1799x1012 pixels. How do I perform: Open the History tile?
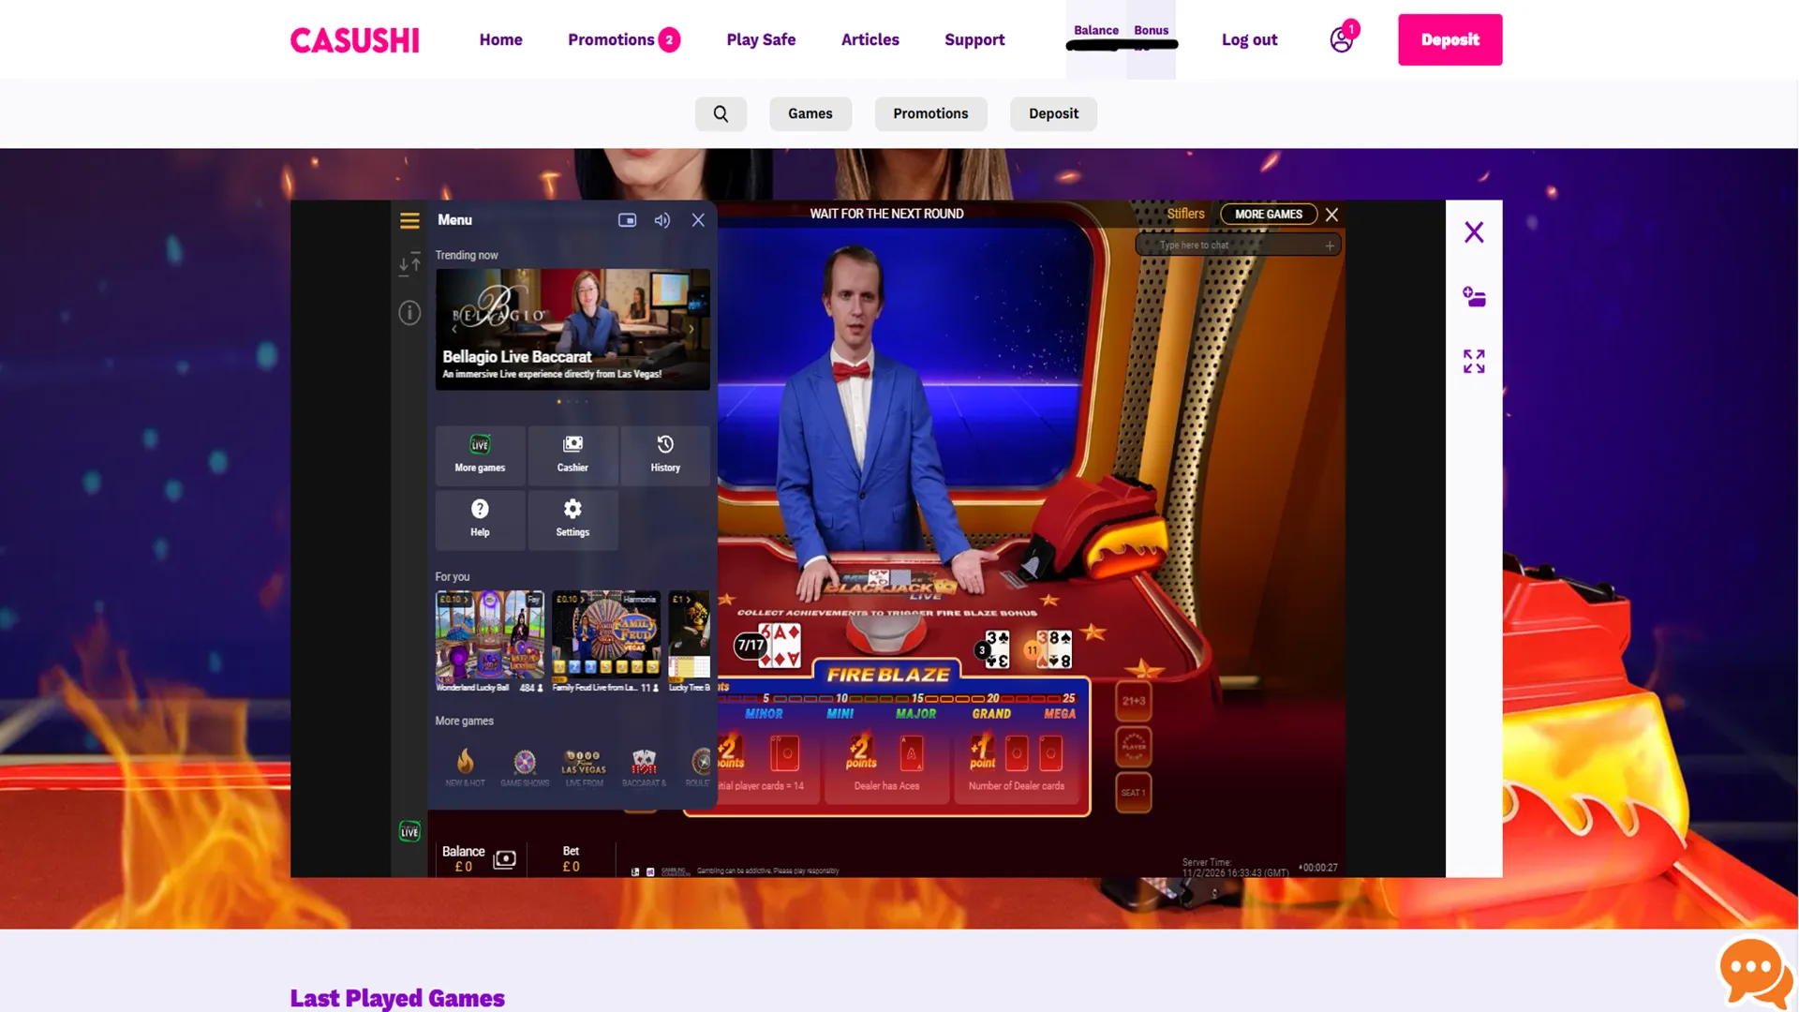coord(665,455)
